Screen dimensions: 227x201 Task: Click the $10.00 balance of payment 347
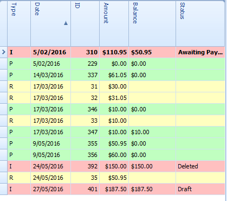tap(152, 132)
